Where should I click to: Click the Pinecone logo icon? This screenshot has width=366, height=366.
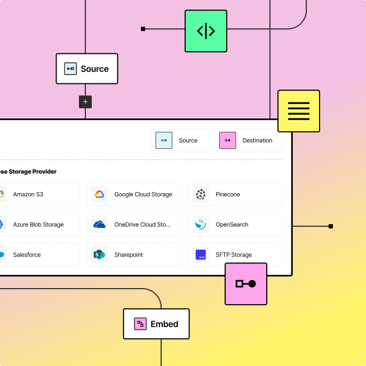click(201, 194)
